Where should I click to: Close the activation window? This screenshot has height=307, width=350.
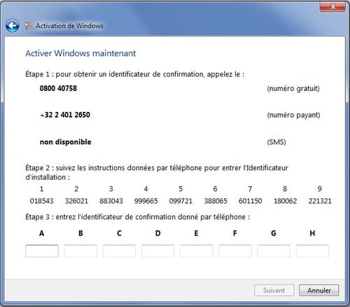coord(332,6)
